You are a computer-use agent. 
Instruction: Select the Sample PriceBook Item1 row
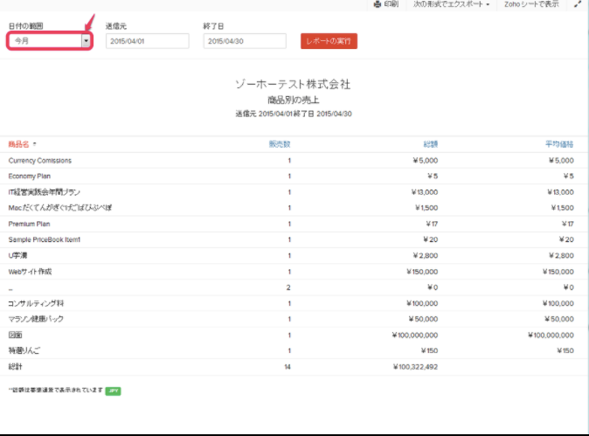pos(45,239)
